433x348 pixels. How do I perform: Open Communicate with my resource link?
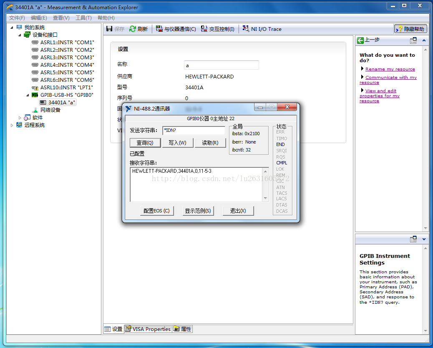pyautogui.click(x=388, y=80)
